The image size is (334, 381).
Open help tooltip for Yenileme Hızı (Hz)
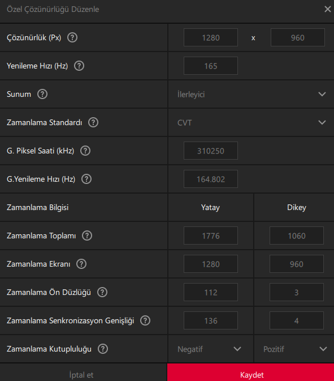pos(79,66)
